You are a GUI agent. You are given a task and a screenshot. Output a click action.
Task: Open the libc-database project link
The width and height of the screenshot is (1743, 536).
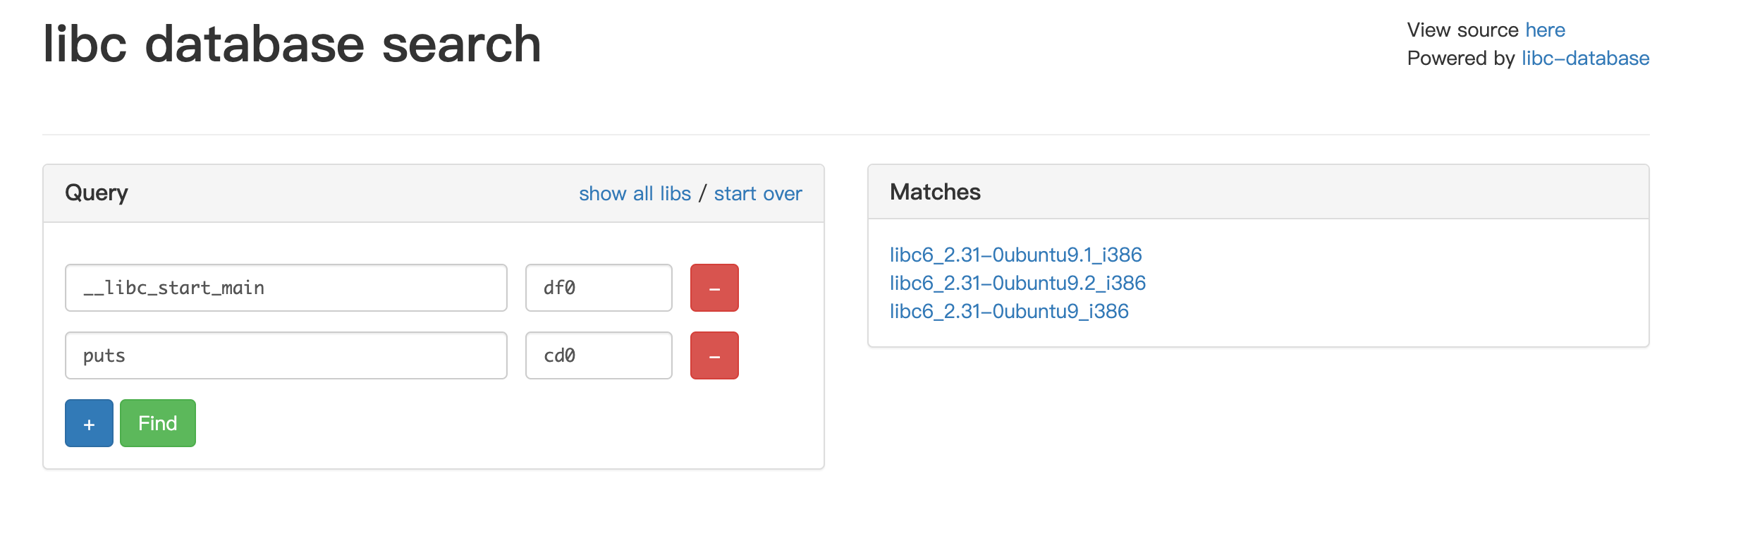click(x=1585, y=58)
